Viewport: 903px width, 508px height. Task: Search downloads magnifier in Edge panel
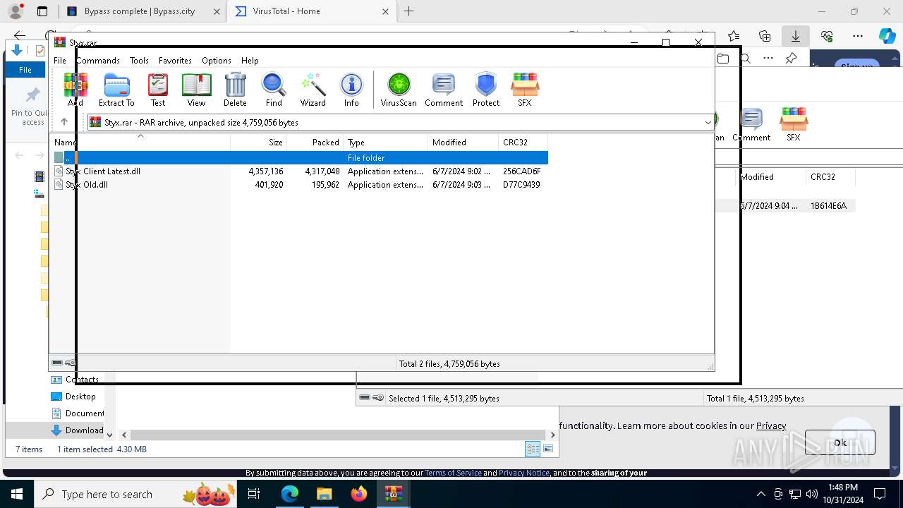point(746,59)
